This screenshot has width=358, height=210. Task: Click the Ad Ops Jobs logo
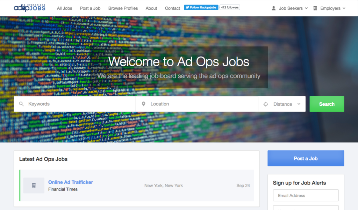[29, 8]
